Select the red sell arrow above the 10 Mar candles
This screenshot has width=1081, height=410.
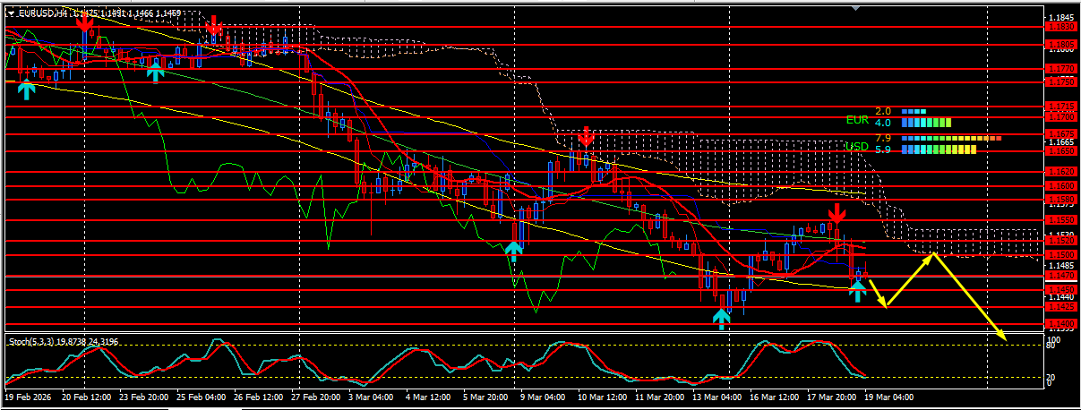click(586, 136)
